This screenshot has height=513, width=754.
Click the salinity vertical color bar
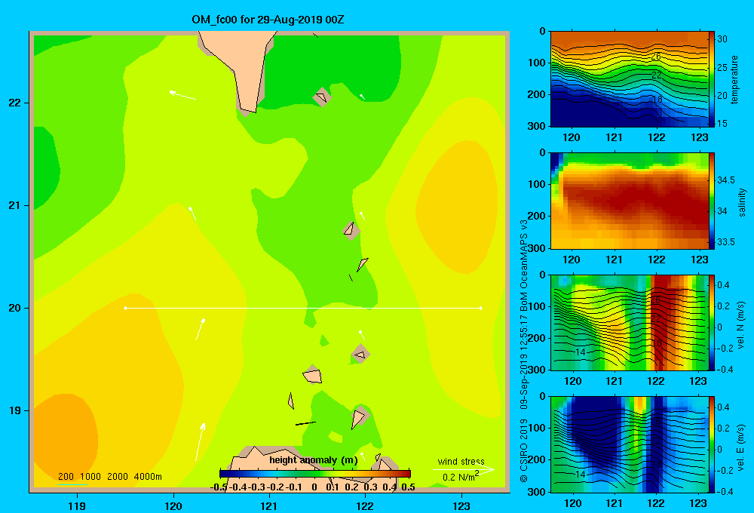pyautogui.click(x=711, y=201)
